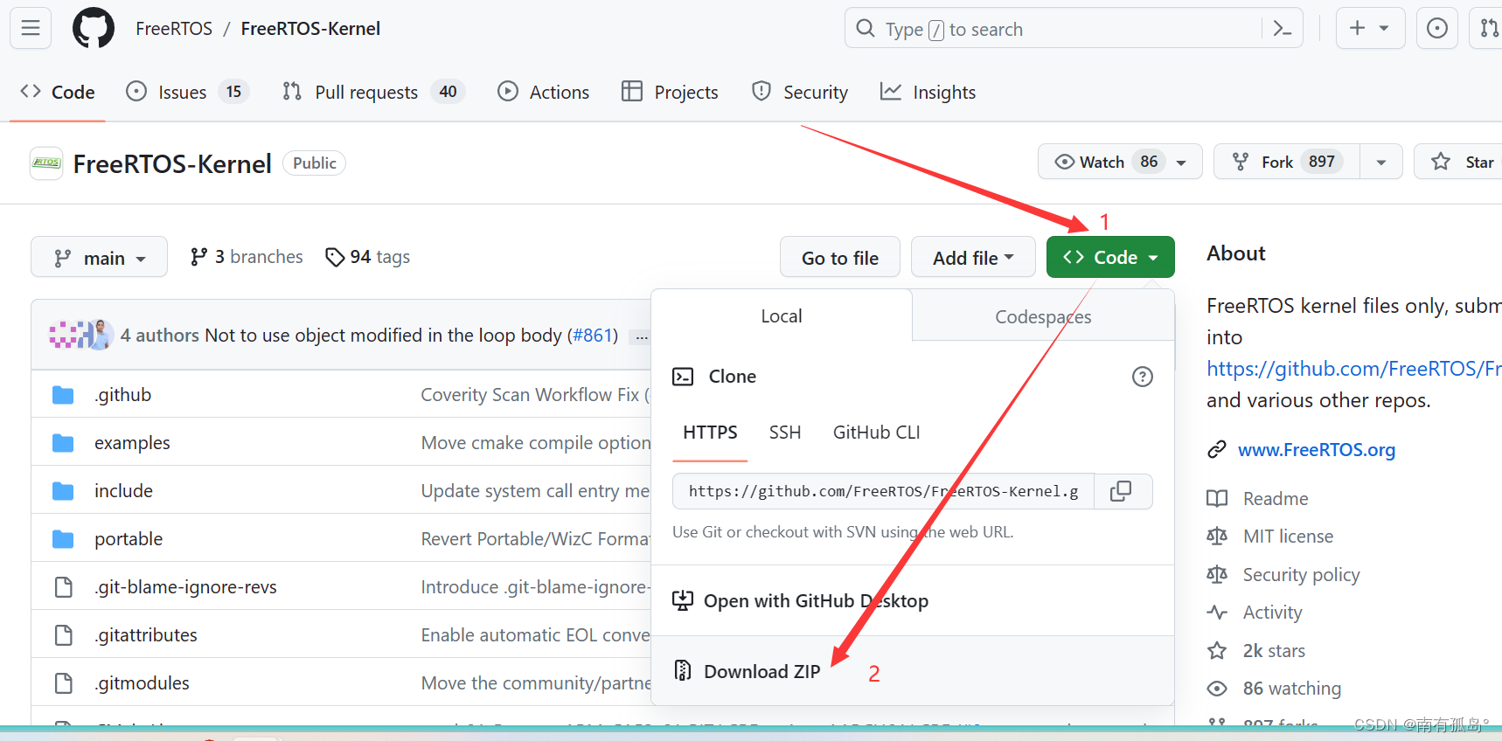This screenshot has height=741, width=1502.
Task: Open the Fork options dropdown arrow
Action: click(x=1381, y=163)
